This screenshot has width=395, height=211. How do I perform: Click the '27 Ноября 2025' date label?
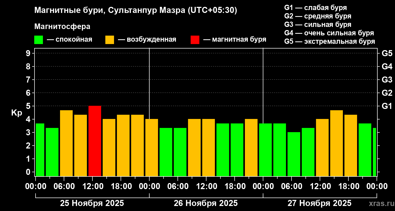319,203
